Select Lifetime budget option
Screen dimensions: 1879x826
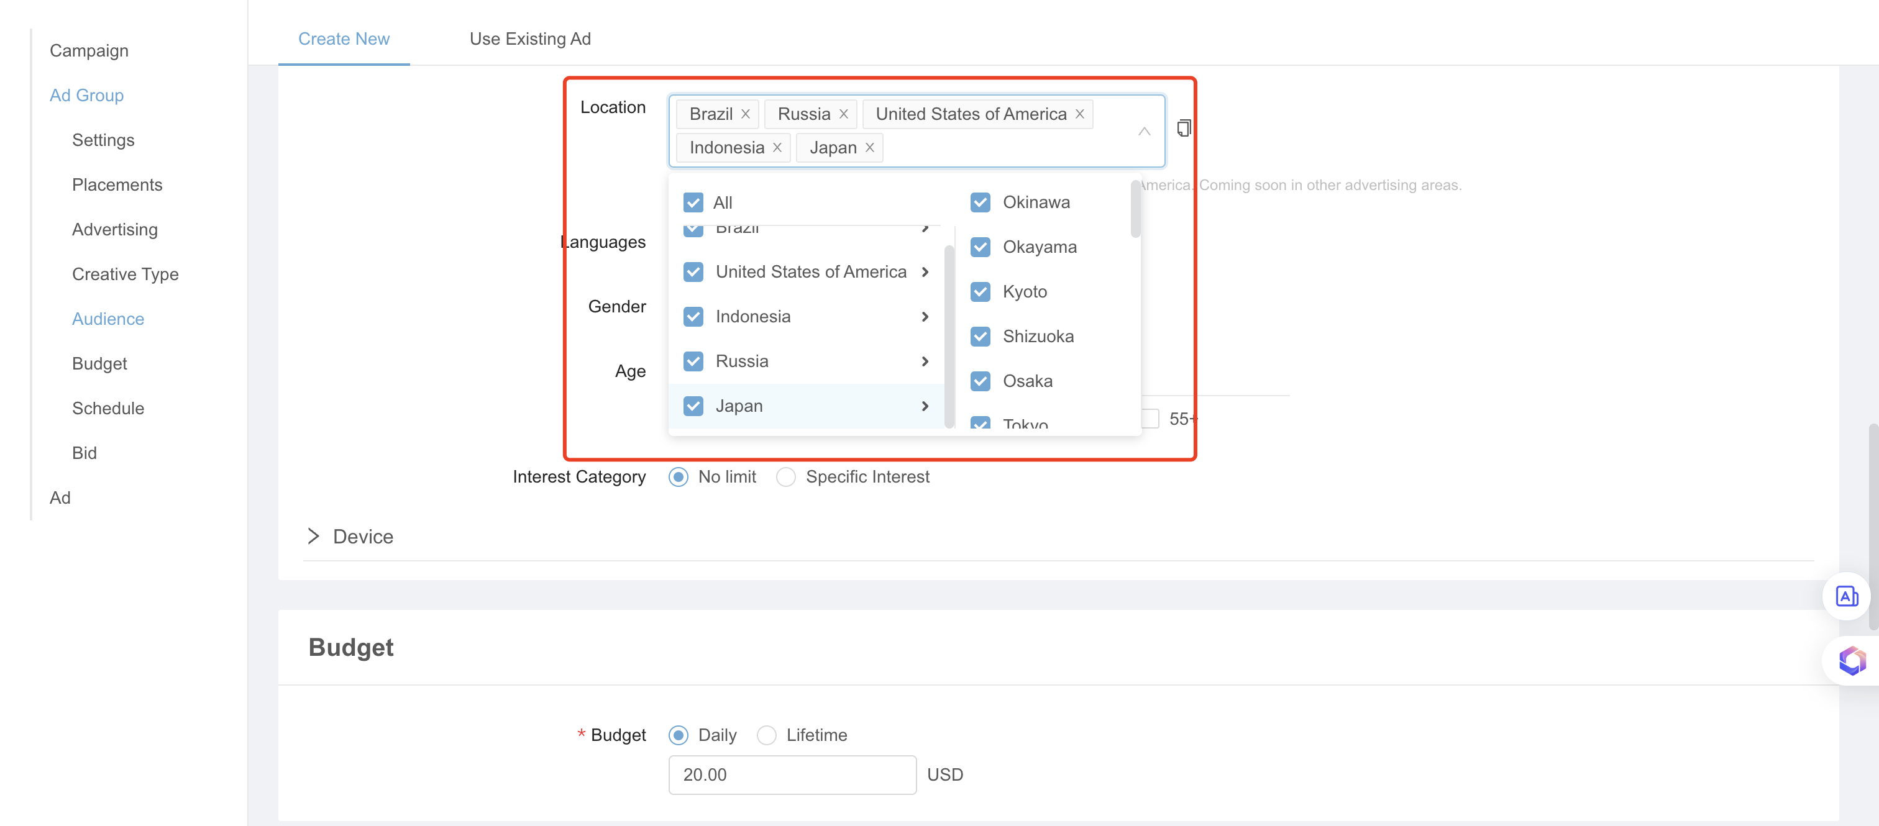tap(766, 735)
